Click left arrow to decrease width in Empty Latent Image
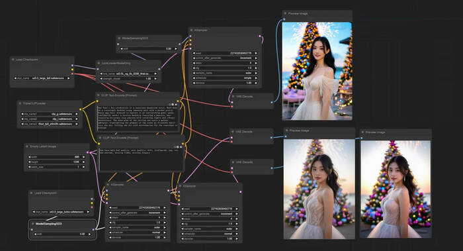463x251 pixels. coord(29,157)
